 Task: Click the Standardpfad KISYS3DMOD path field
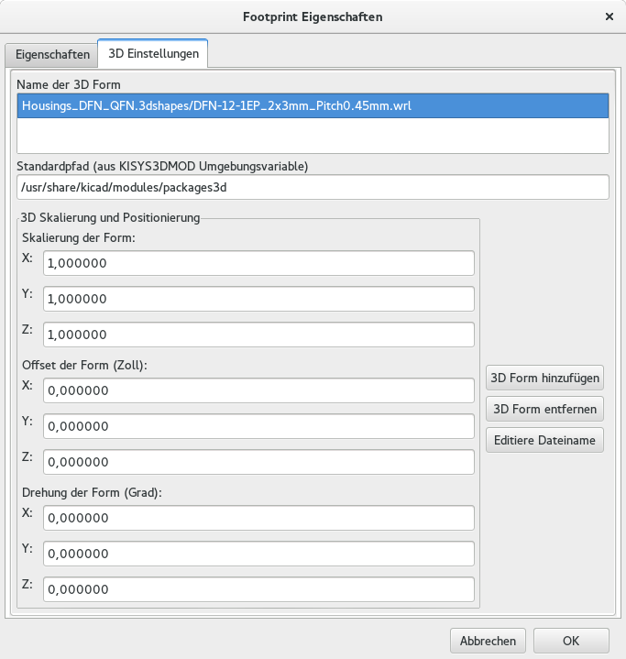coord(313,188)
